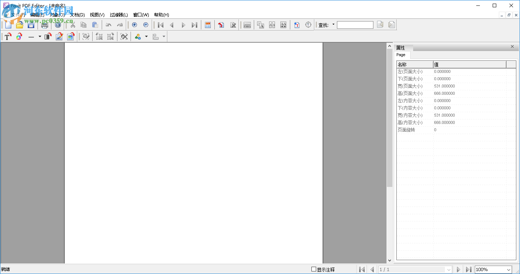
Task: Expand the line style dropdown arrow
Action: [40, 36]
